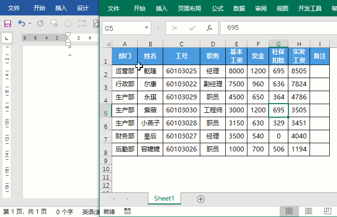Click the 备注 header cell
The height and width of the screenshot is (217, 337).
click(x=320, y=56)
